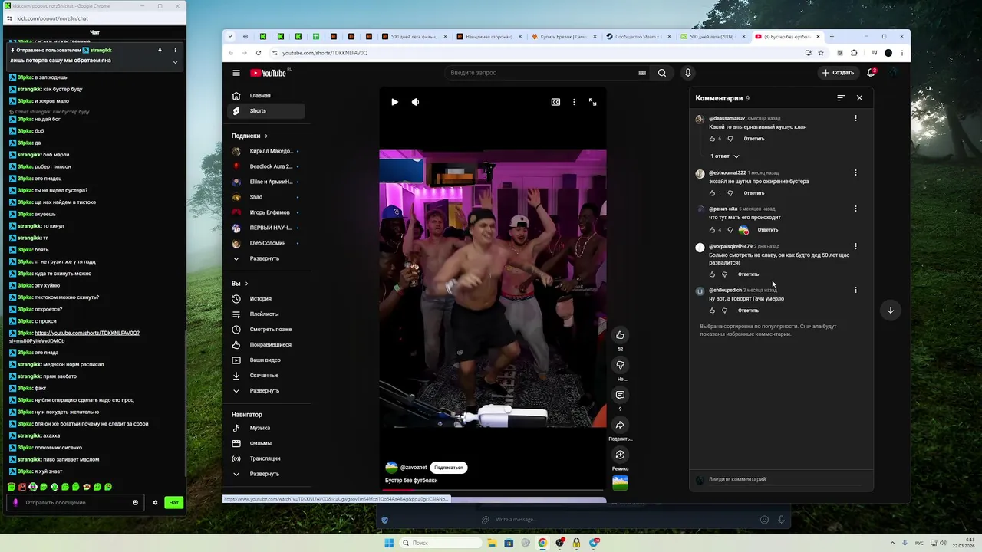Expand subscriptions list with Развернуть
This screenshot has width=982, height=552.
coord(265,258)
